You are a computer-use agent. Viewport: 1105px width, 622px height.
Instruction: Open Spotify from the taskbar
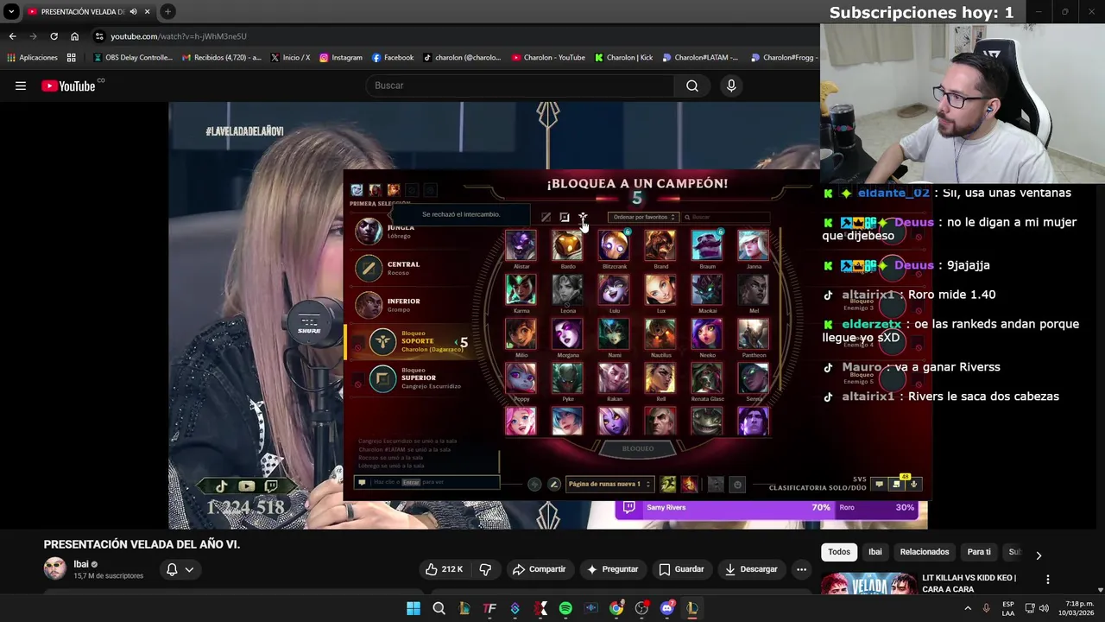[x=565, y=608]
